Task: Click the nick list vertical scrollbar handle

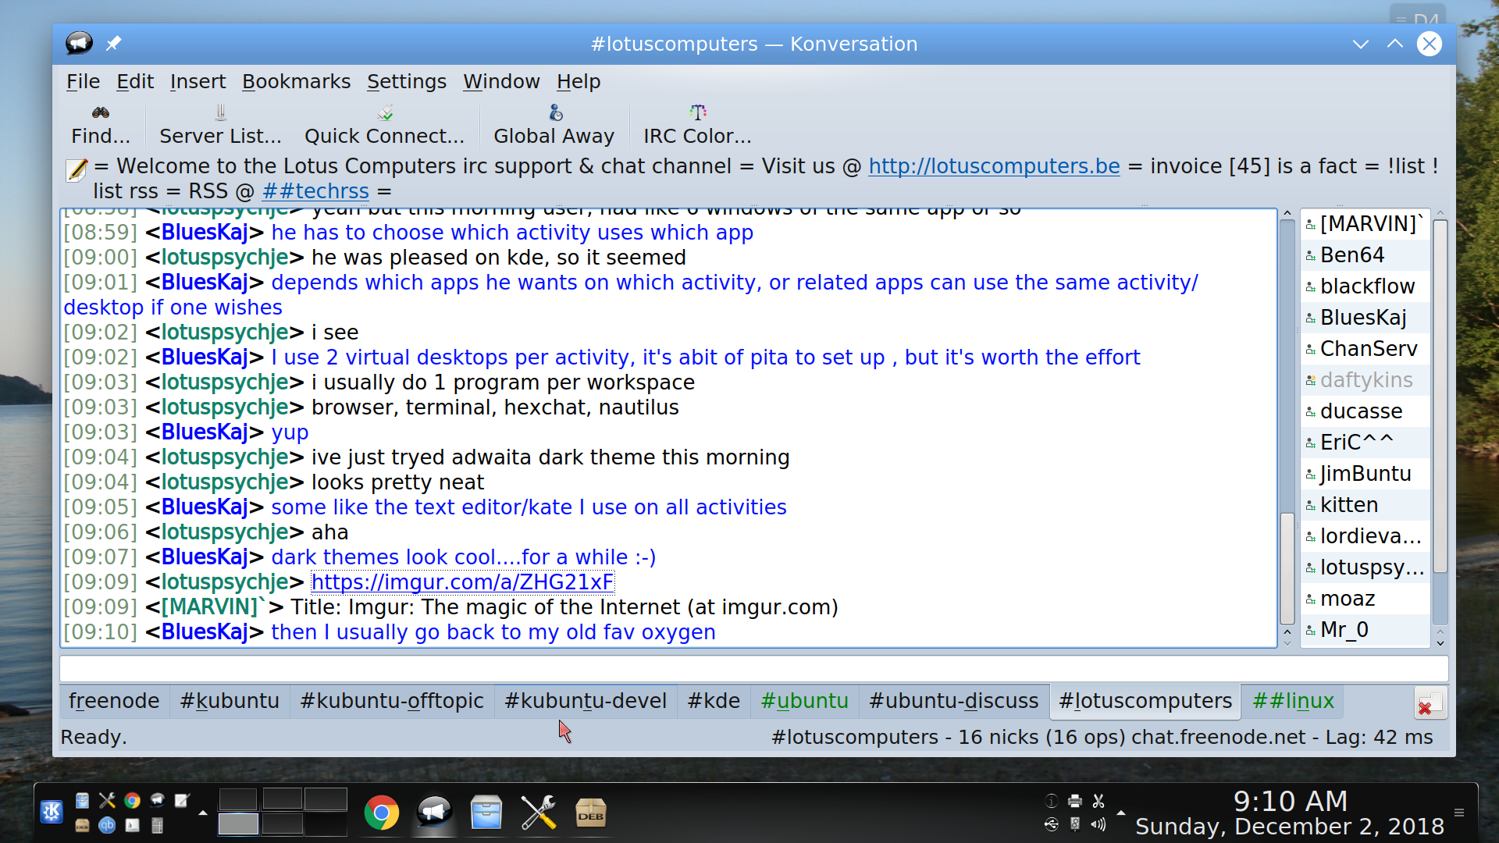Action: click(1440, 397)
